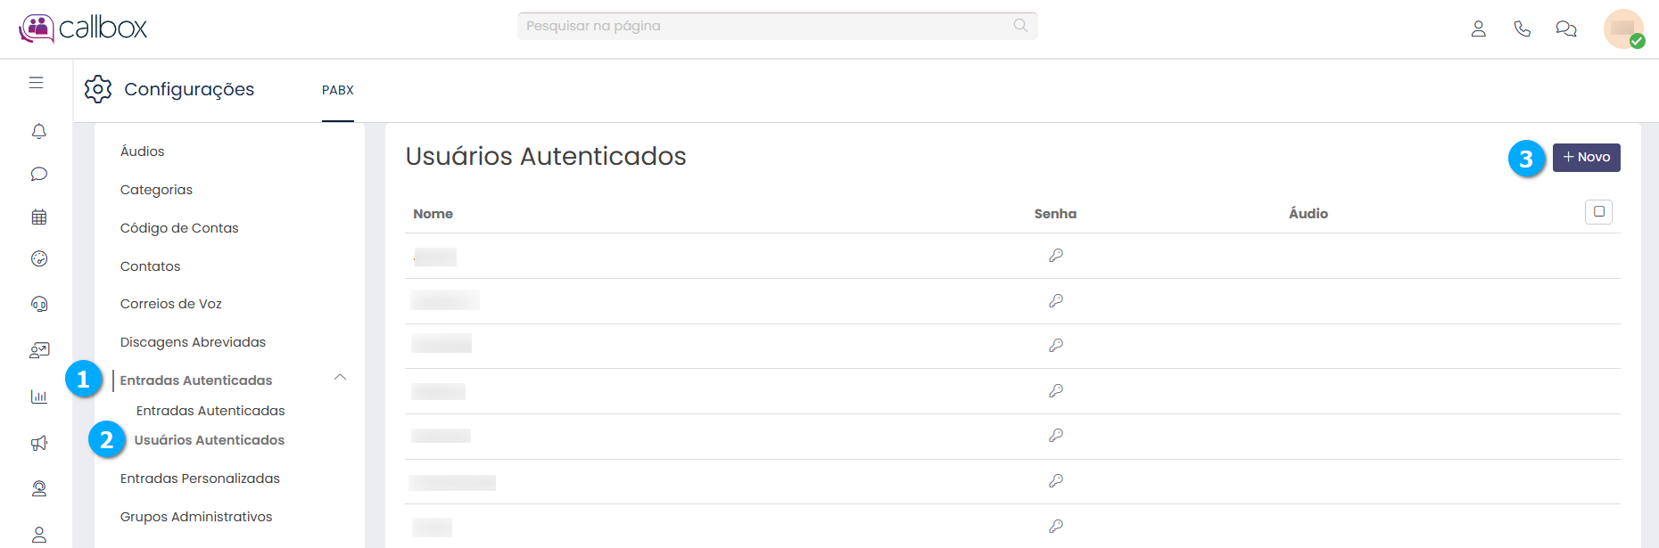1659x548 pixels.
Task: Click the phone icon in header
Action: click(x=1522, y=29)
